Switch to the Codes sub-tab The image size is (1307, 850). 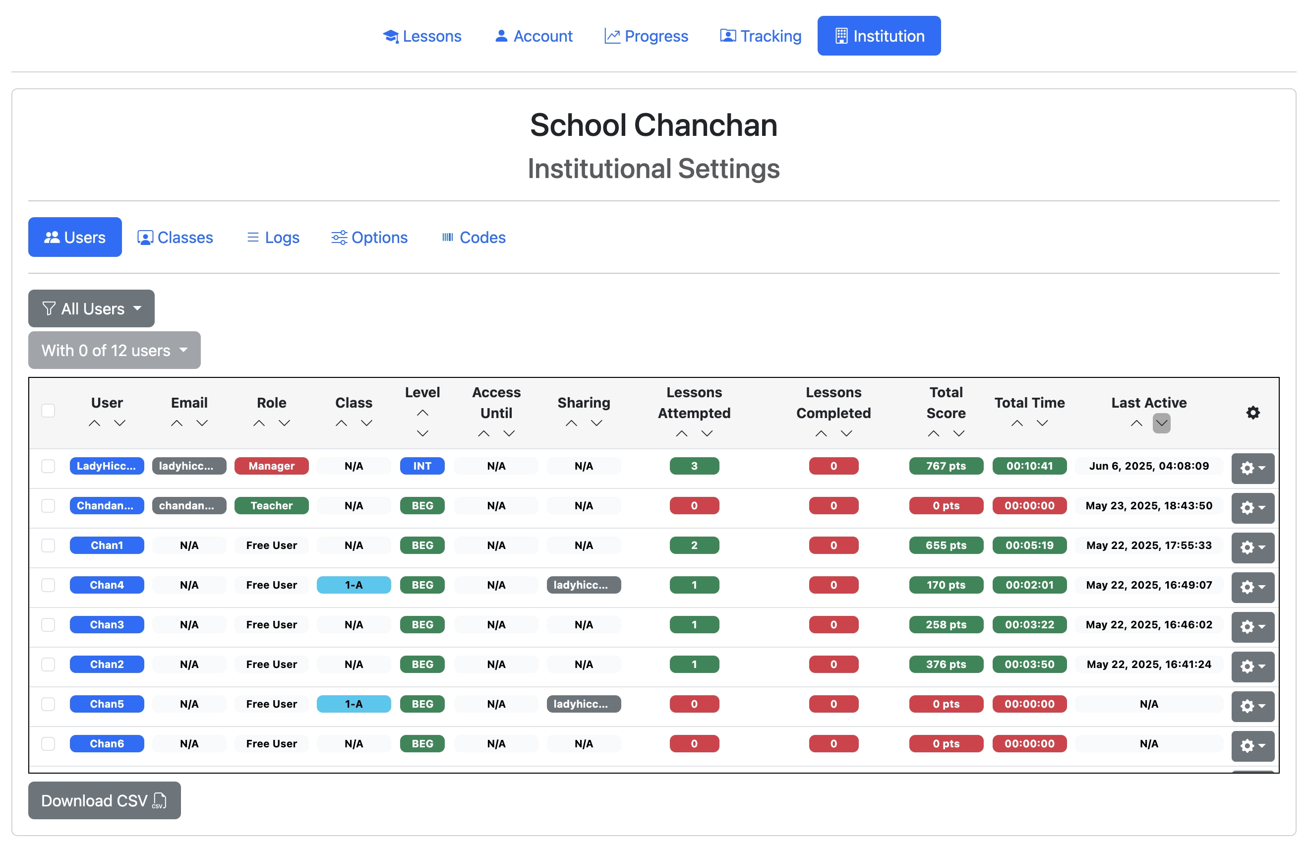tap(474, 237)
